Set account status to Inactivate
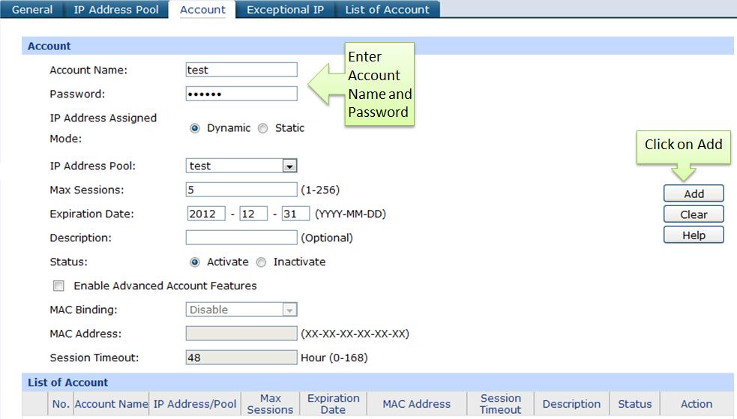 pyautogui.click(x=261, y=262)
